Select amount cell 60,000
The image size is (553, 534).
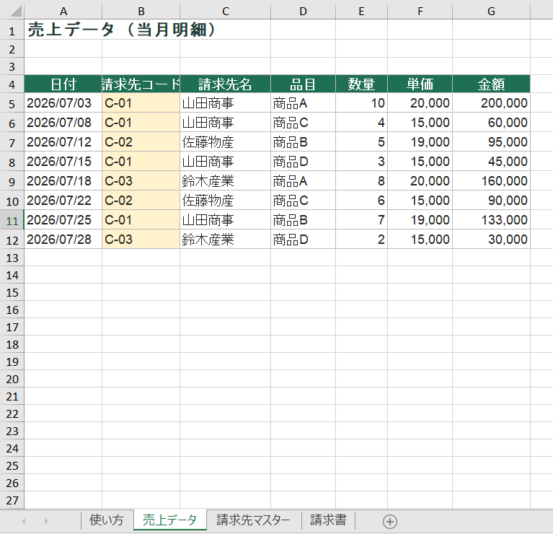click(x=491, y=123)
